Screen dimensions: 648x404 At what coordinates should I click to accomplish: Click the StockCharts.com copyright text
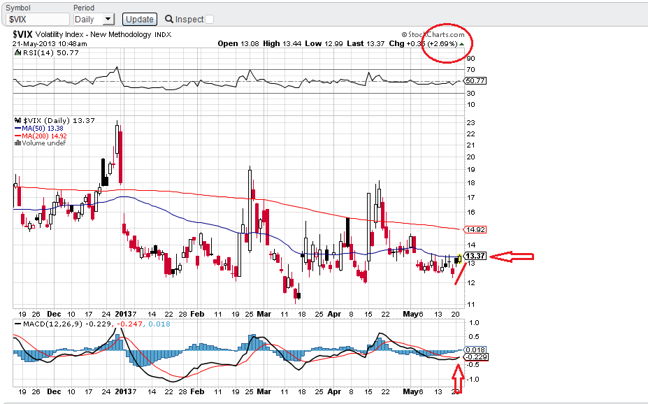433,35
